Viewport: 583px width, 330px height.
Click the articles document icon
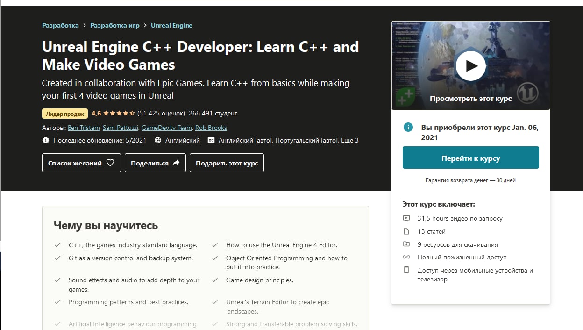(x=406, y=231)
